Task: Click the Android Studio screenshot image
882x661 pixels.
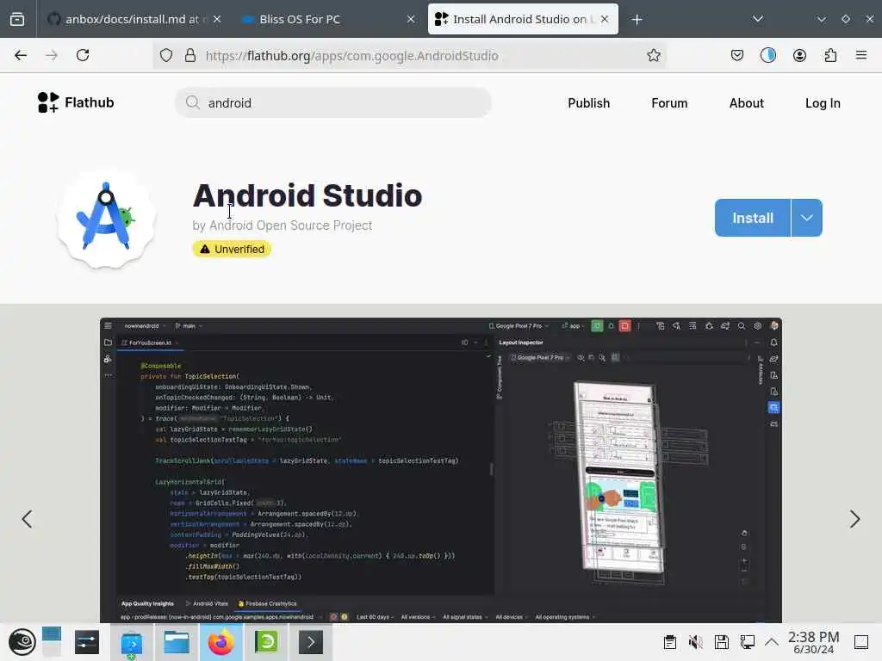Action: point(441,470)
